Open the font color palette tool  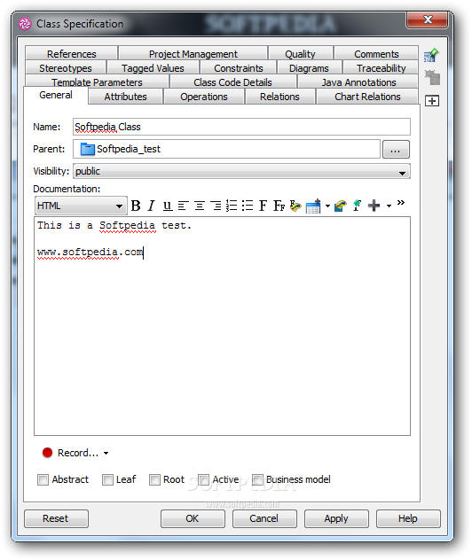coord(295,206)
